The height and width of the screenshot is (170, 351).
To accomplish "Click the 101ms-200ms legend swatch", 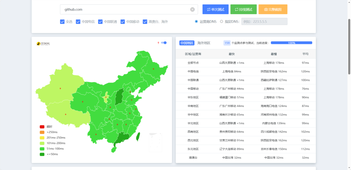I will click(x=42, y=143).
